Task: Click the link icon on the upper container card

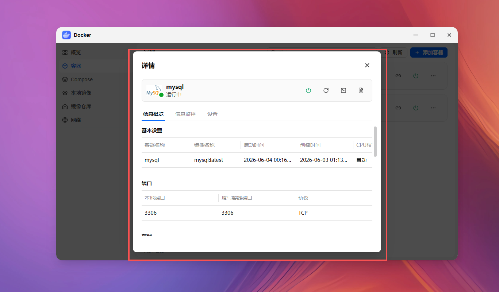Action: 398,76
